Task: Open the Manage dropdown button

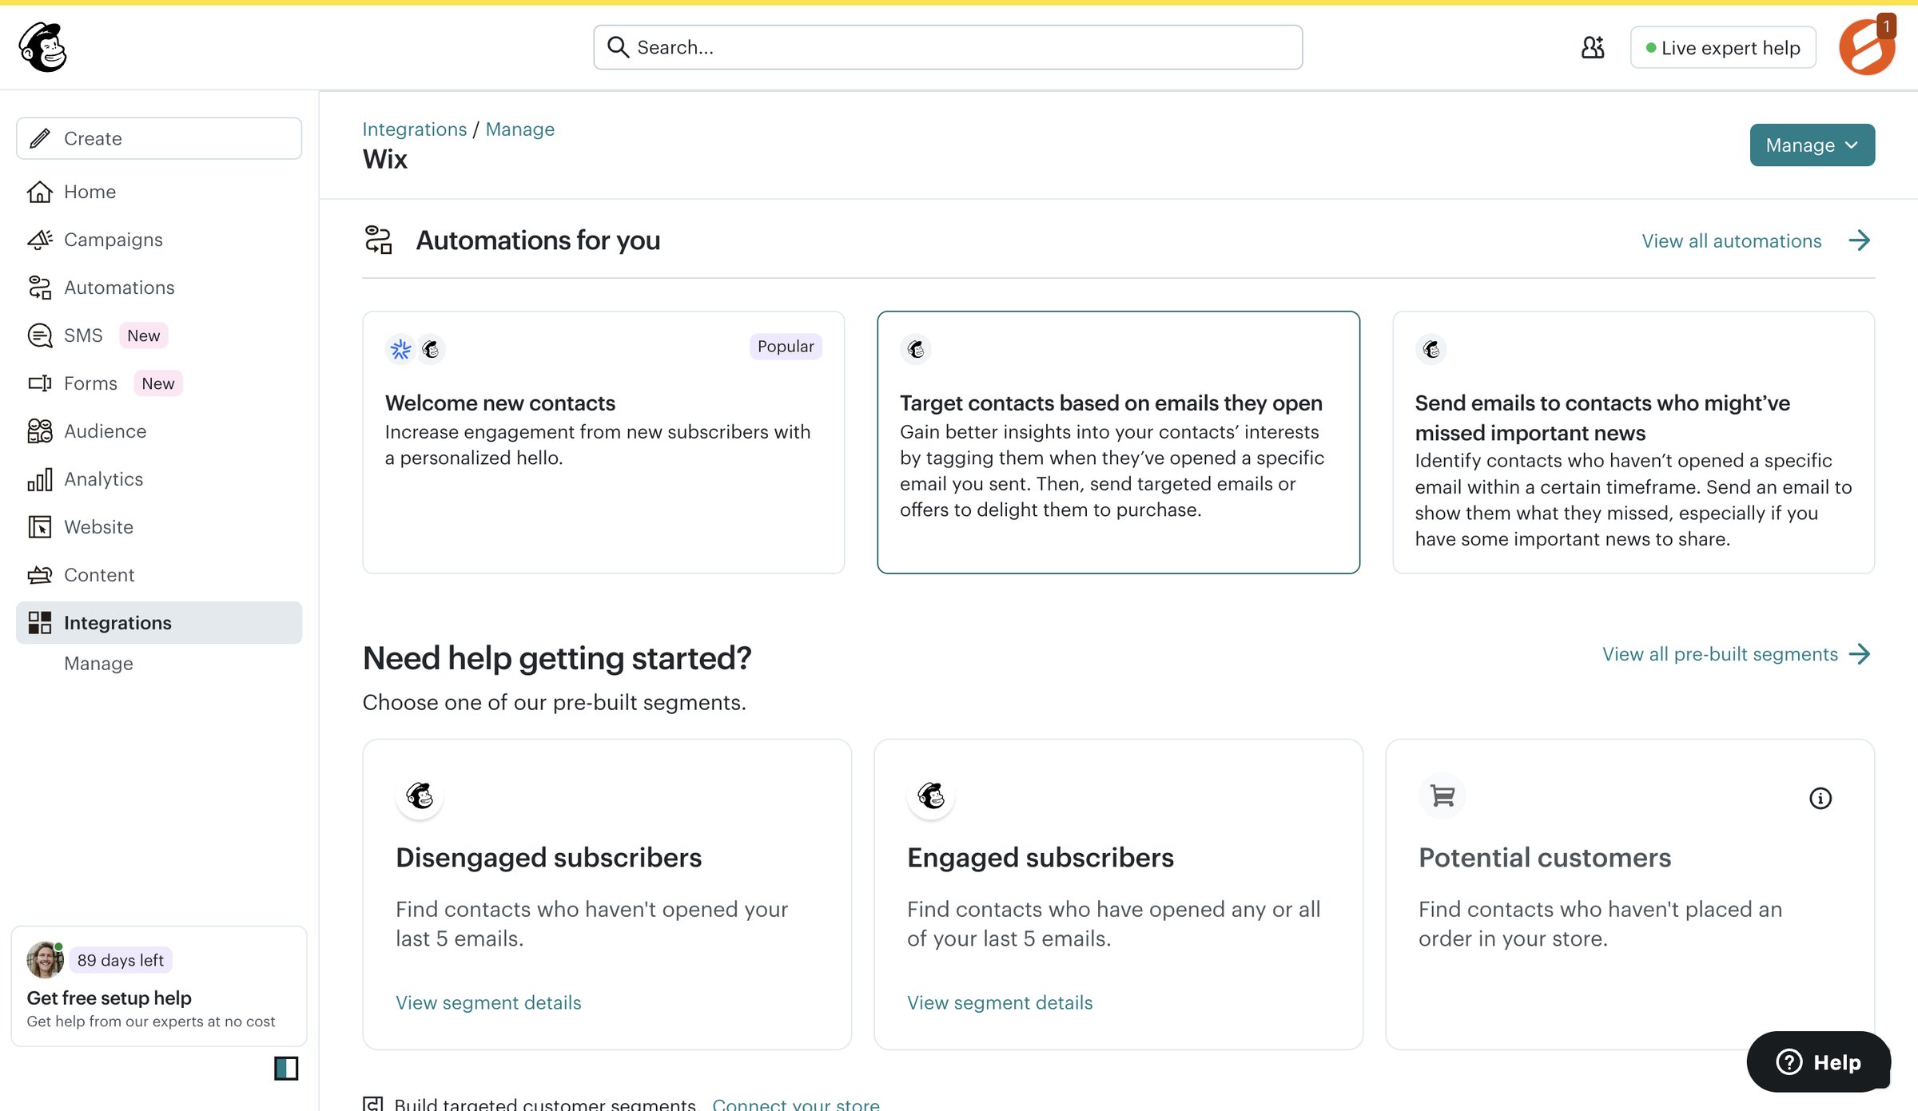Action: (1812, 145)
